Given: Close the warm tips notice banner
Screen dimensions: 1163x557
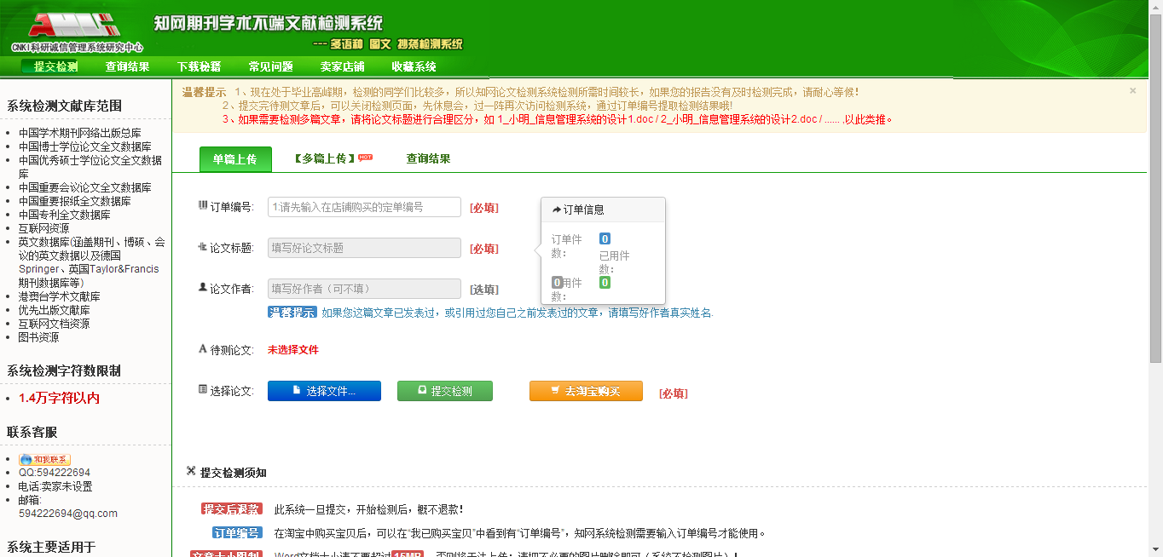Looking at the screenshot, I should [x=1133, y=90].
